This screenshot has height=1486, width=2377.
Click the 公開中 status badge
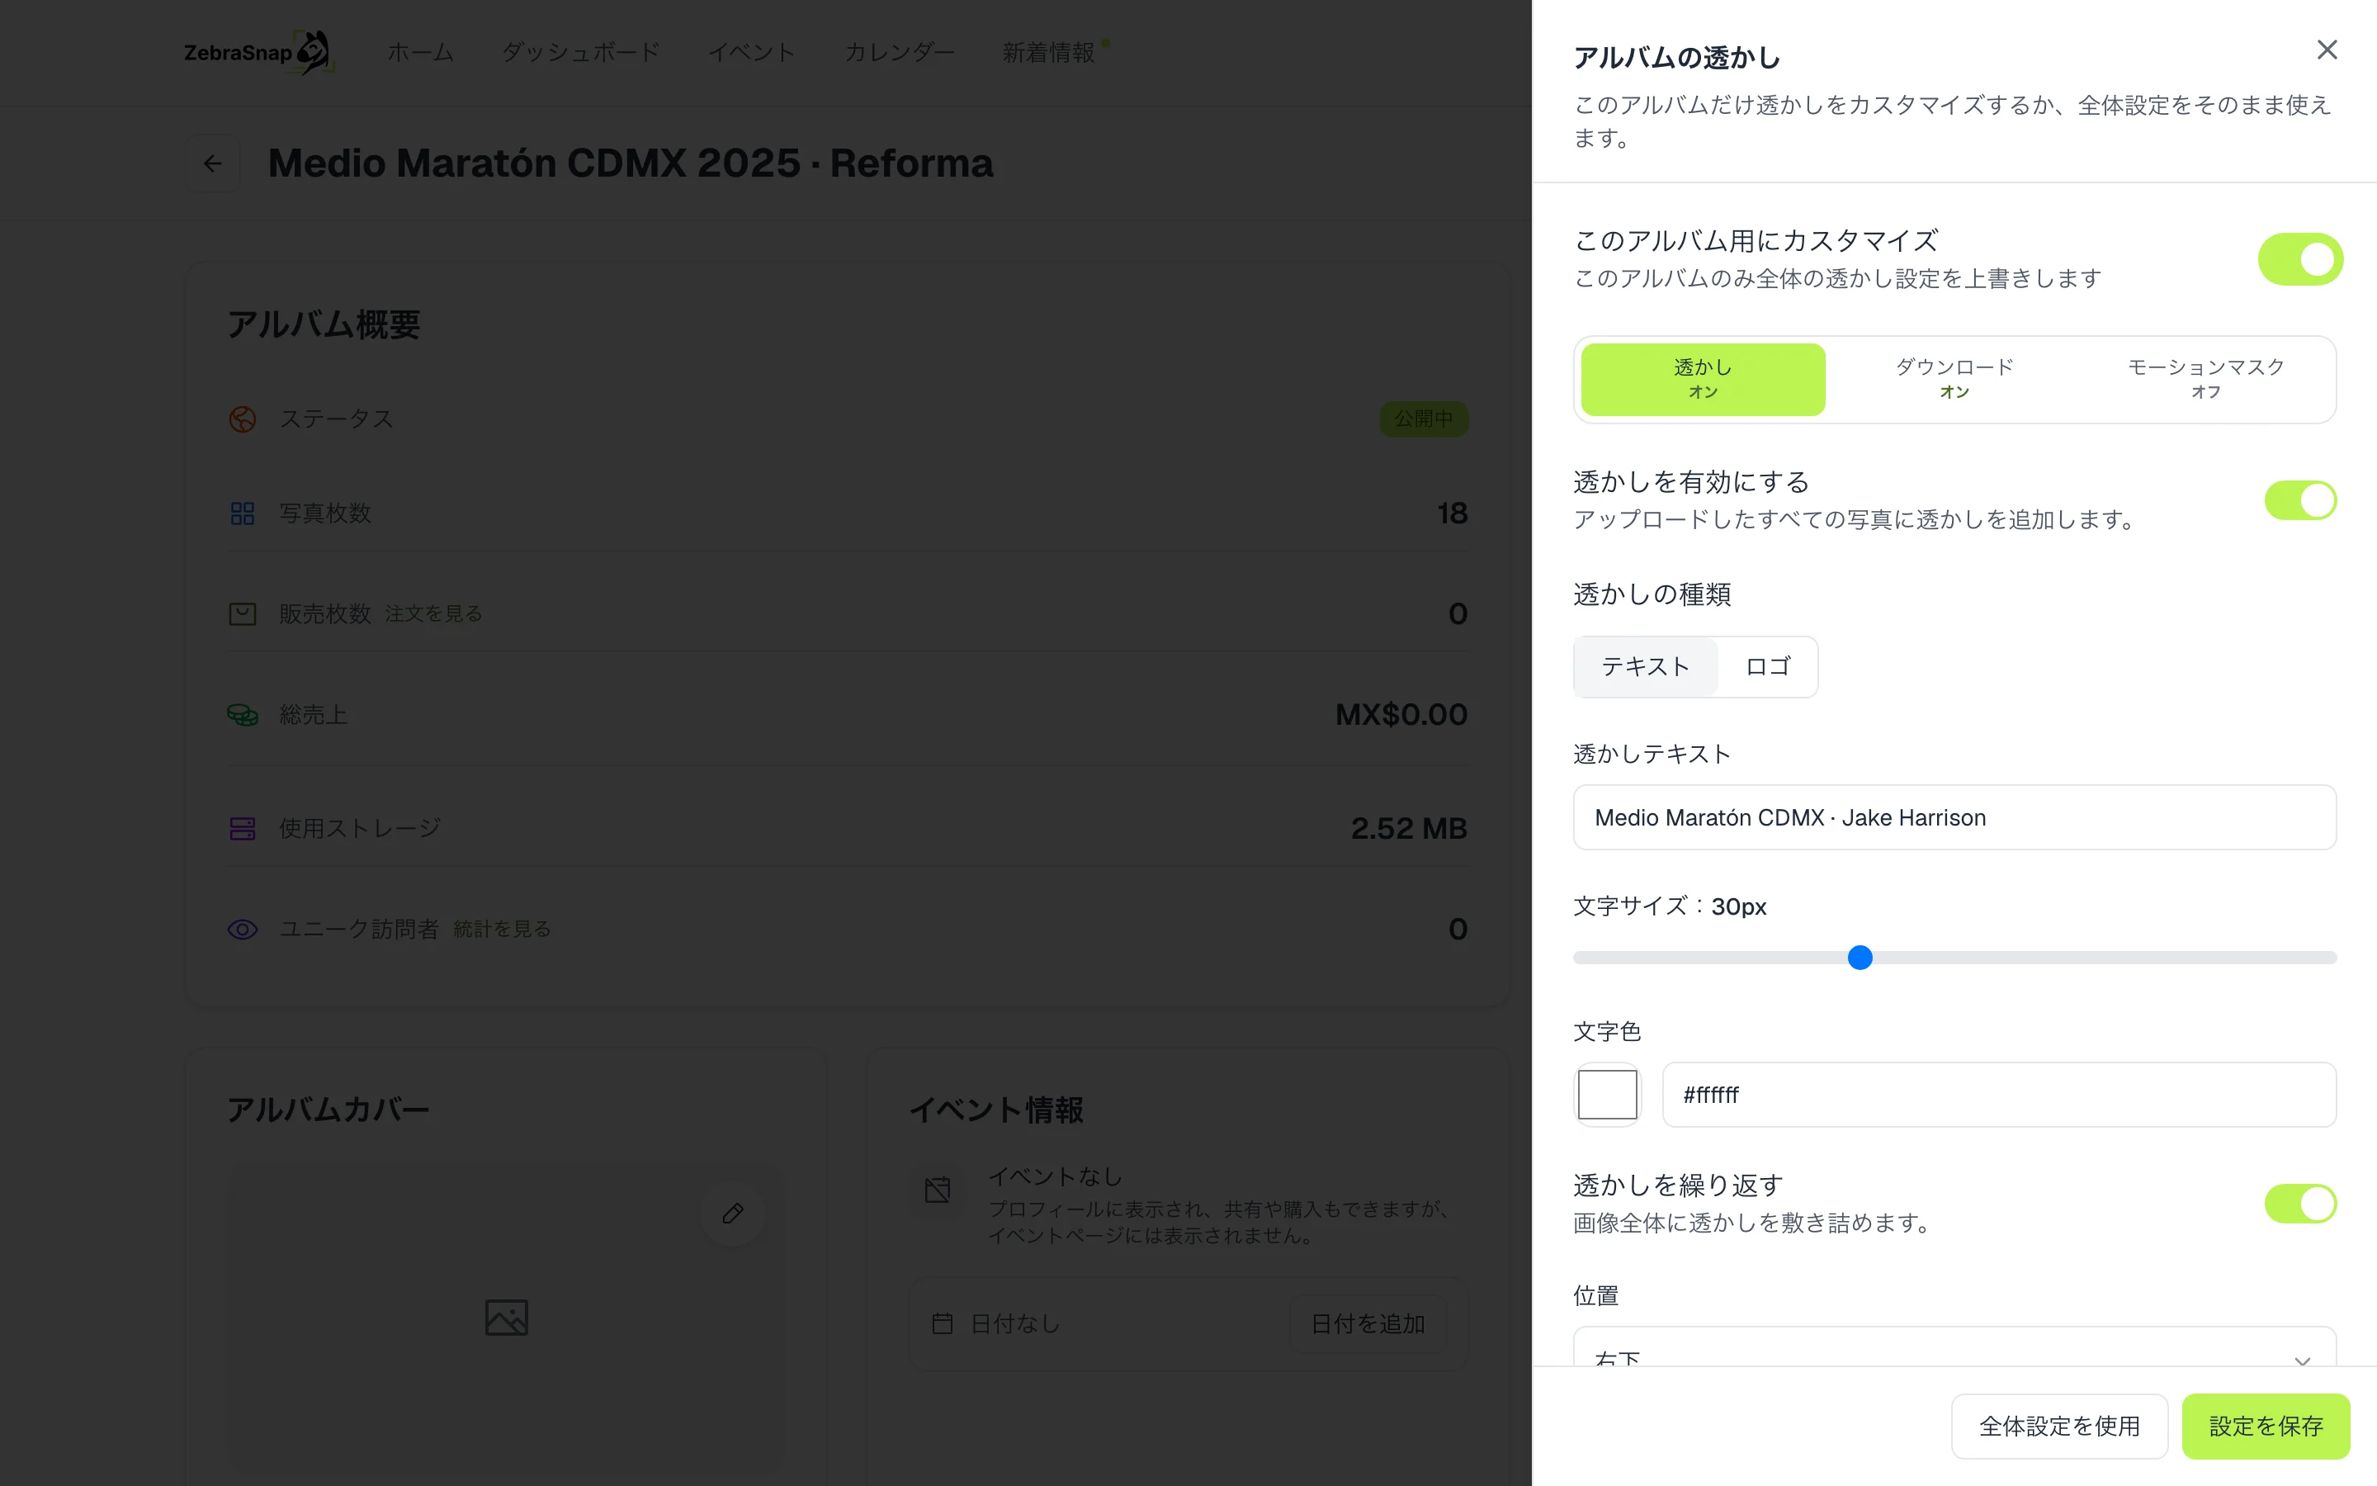tap(1423, 419)
